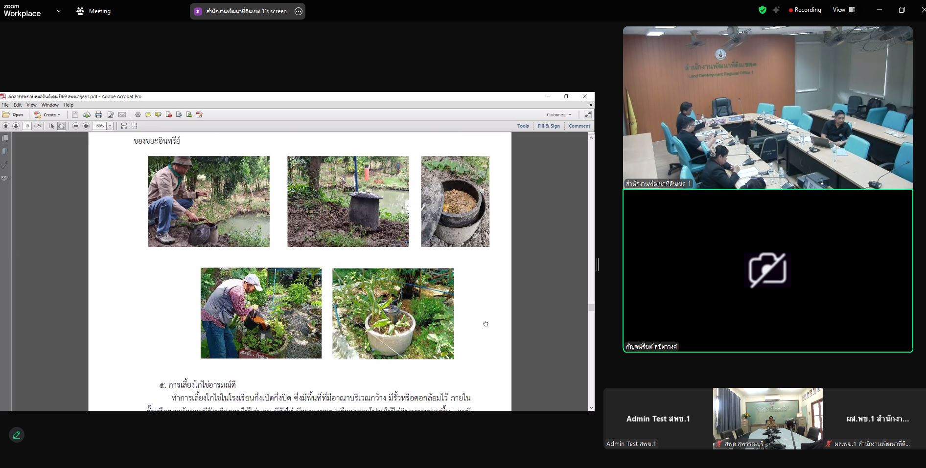926x468 pixels.
Task: Go to previous page with up arrow
Action: point(6,126)
